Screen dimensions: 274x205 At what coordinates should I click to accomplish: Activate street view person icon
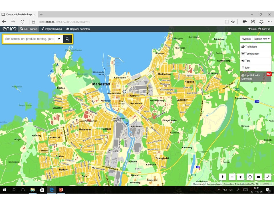pos(223,177)
